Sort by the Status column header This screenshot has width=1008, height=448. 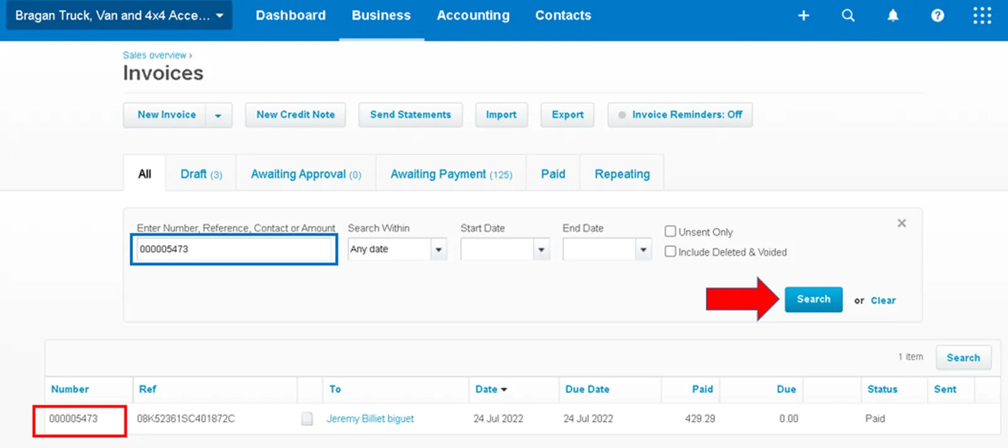click(882, 389)
